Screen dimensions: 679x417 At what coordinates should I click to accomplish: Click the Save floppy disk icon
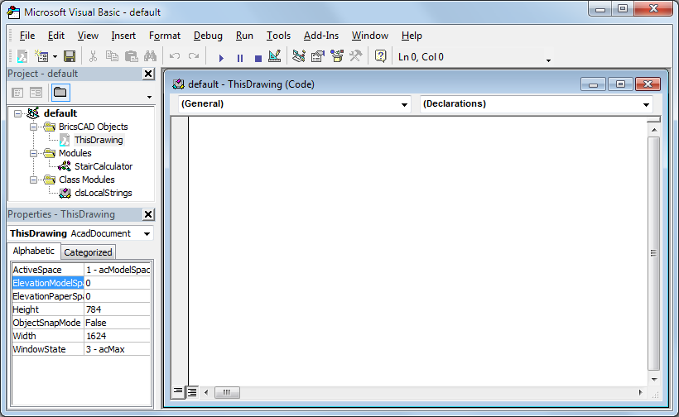click(70, 56)
